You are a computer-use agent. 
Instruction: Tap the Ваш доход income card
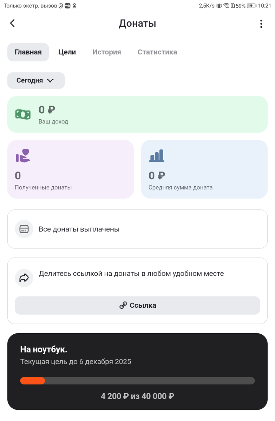pos(137,114)
